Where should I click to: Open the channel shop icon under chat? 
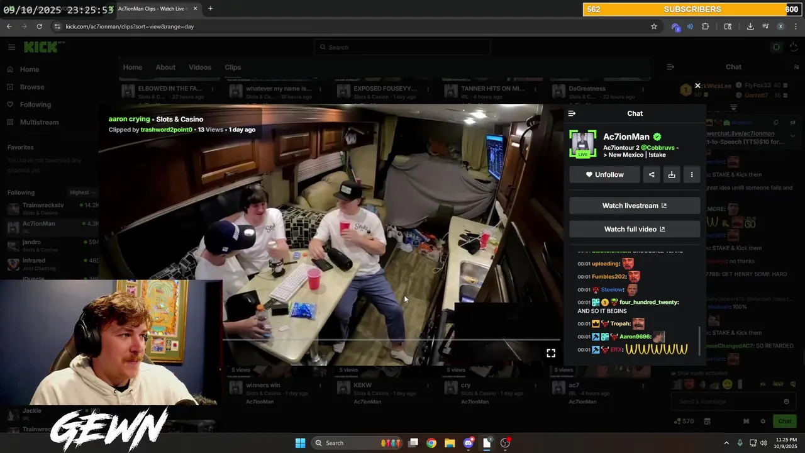point(707,421)
